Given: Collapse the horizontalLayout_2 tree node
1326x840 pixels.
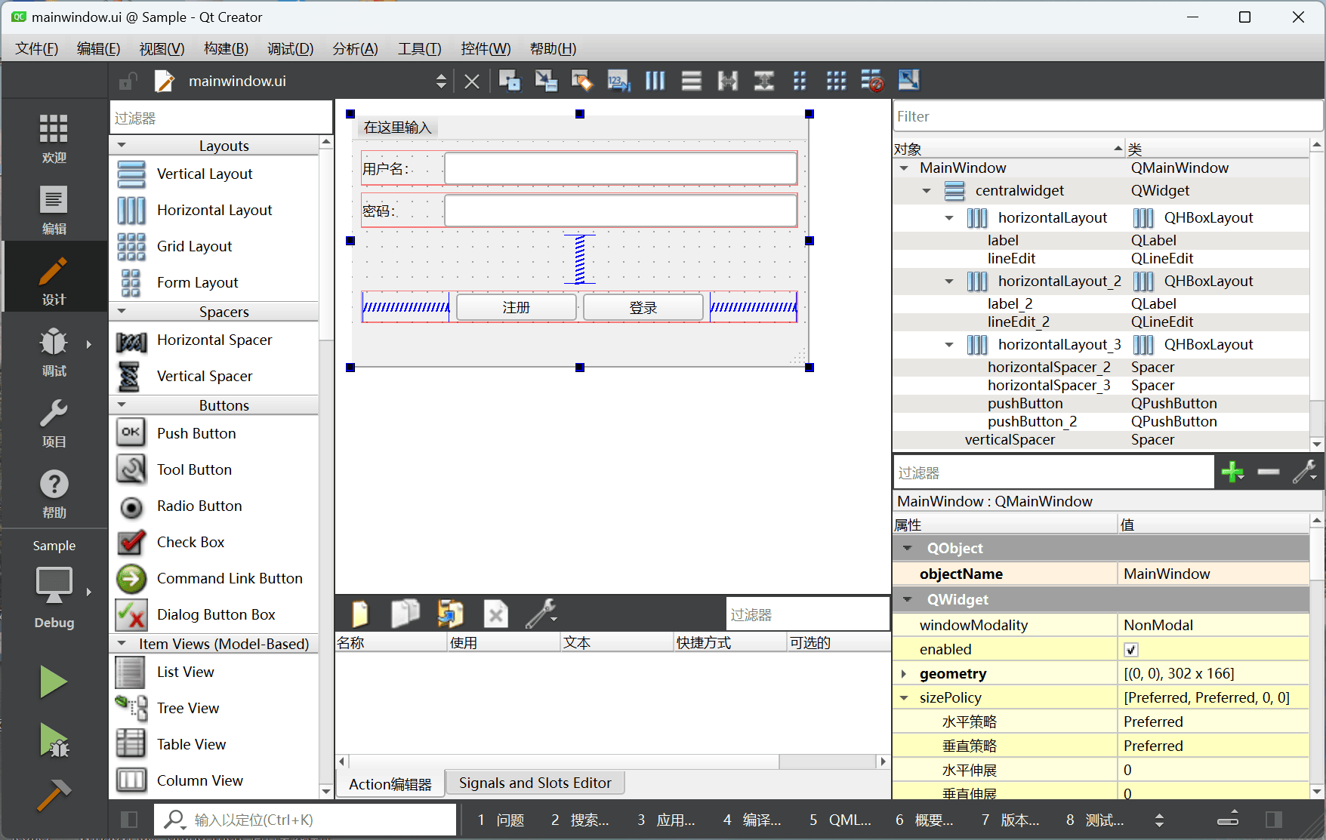Looking at the screenshot, I should coord(949,282).
